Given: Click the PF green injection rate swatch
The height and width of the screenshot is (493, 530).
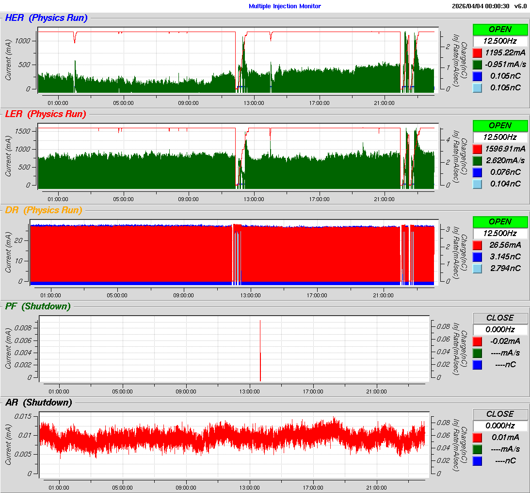Looking at the screenshot, I should pyautogui.click(x=477, y=353).
